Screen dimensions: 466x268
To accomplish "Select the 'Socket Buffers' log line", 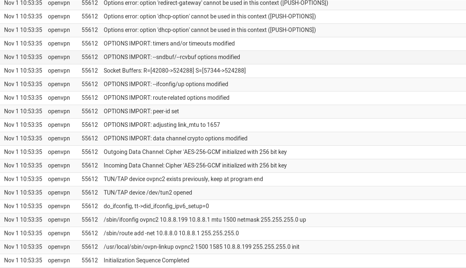I will (x=175, y=71).
